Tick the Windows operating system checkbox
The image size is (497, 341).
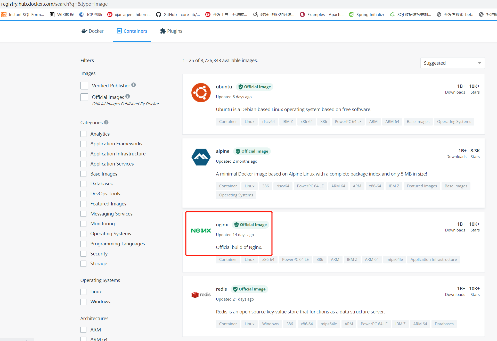pos(83,302)
